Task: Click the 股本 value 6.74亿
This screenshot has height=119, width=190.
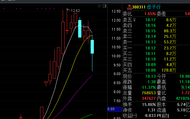Action: (183, 105)
